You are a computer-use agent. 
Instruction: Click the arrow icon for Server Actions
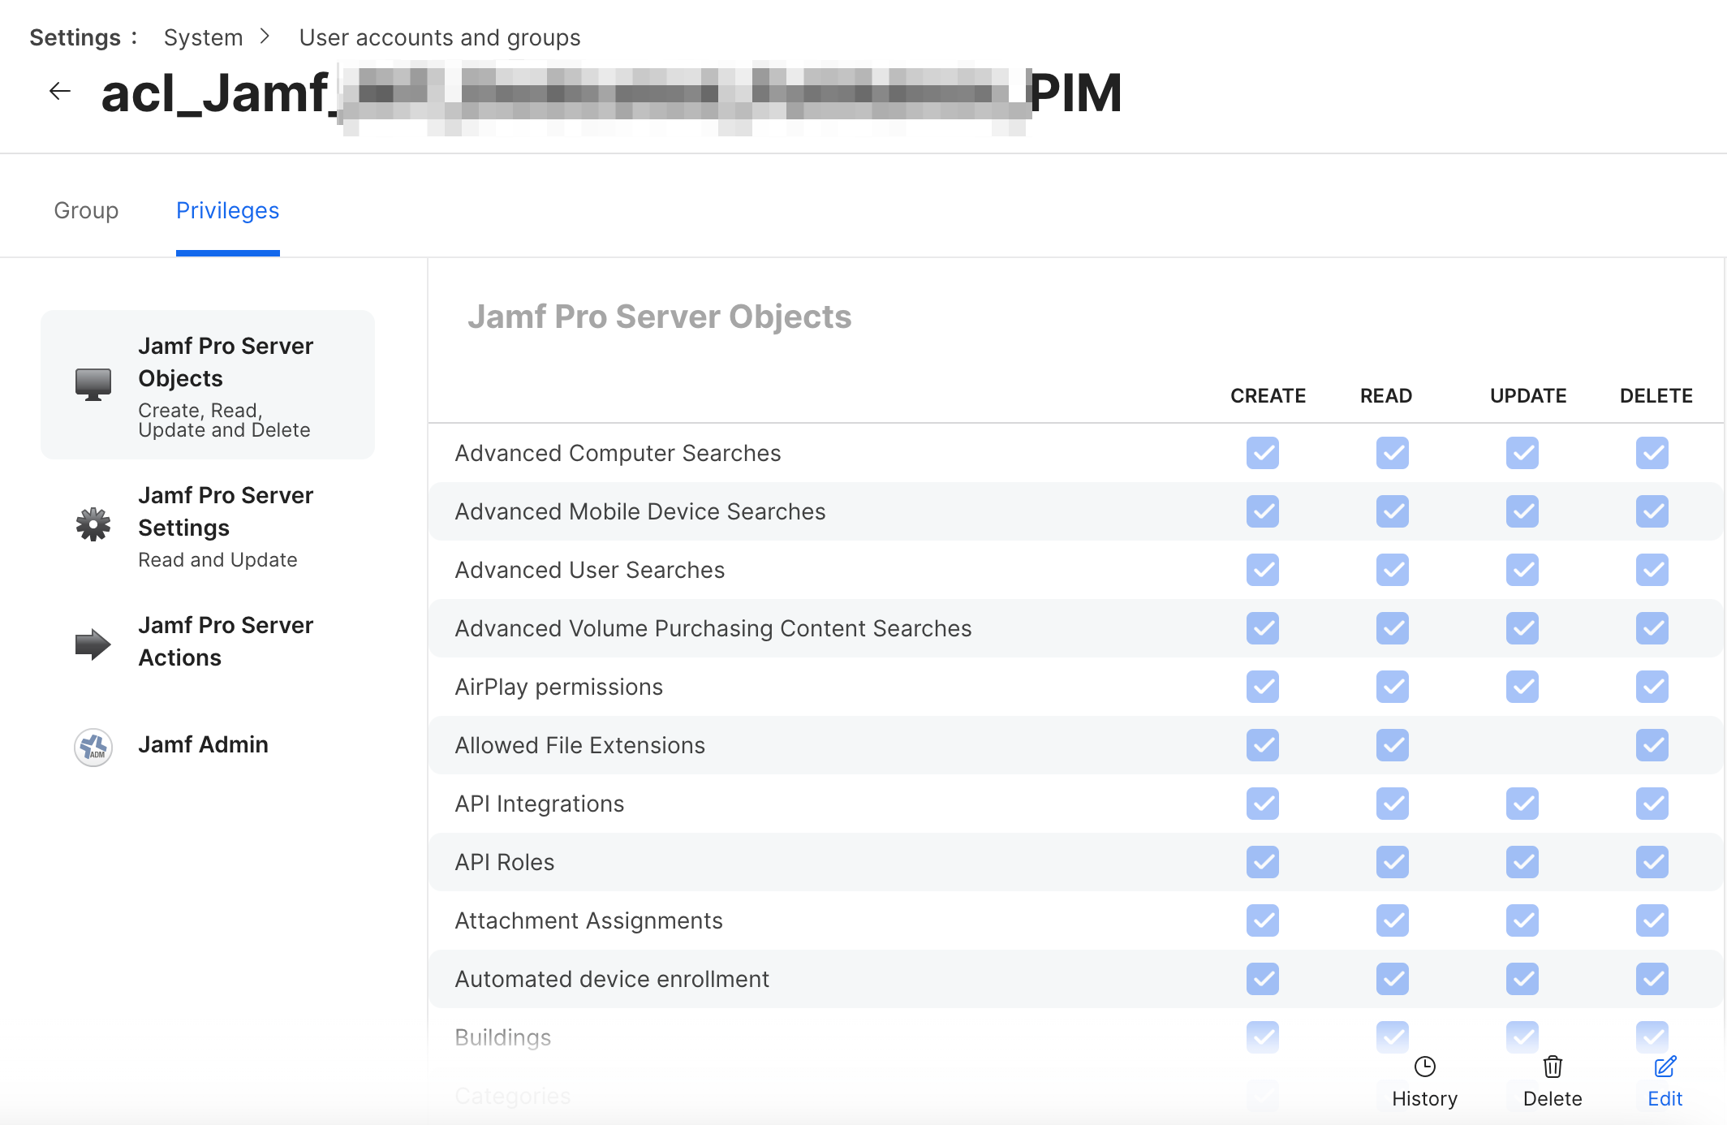93,644
